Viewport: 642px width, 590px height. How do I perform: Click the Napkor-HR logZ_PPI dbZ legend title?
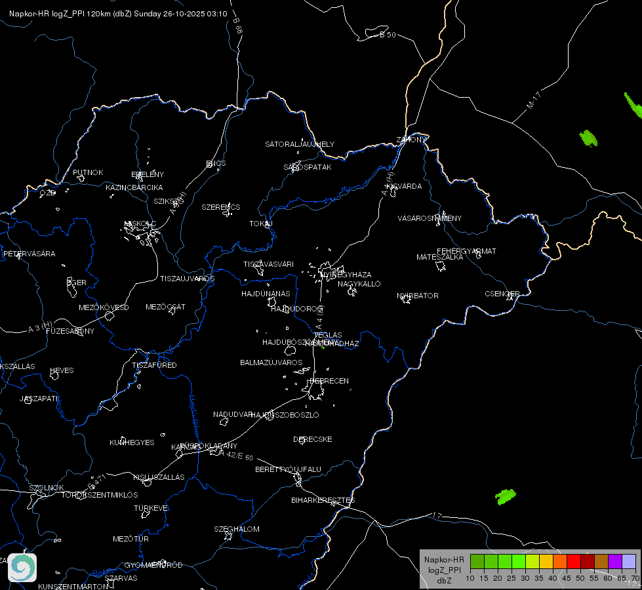(x=444, y=570)
